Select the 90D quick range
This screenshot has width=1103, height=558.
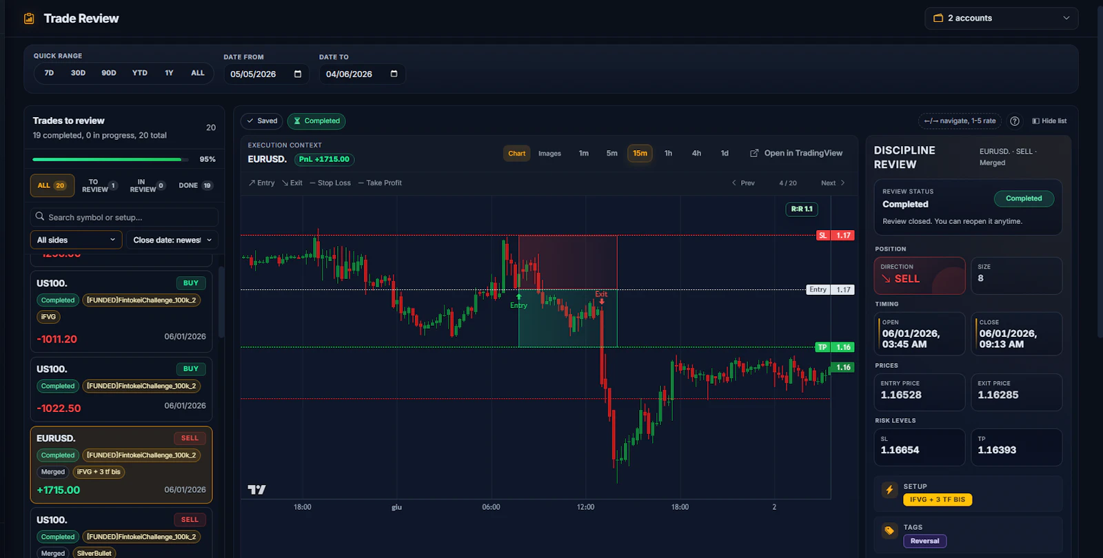(x=109, y=73)
